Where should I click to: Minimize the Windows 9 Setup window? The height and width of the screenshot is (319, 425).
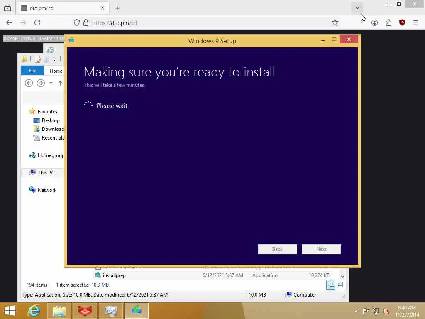(x=322, y=40)
